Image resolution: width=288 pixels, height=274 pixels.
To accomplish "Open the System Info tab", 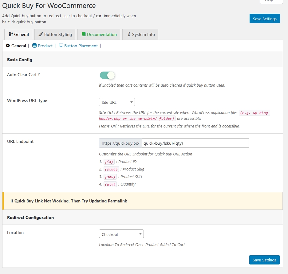I will pos(140,34).
